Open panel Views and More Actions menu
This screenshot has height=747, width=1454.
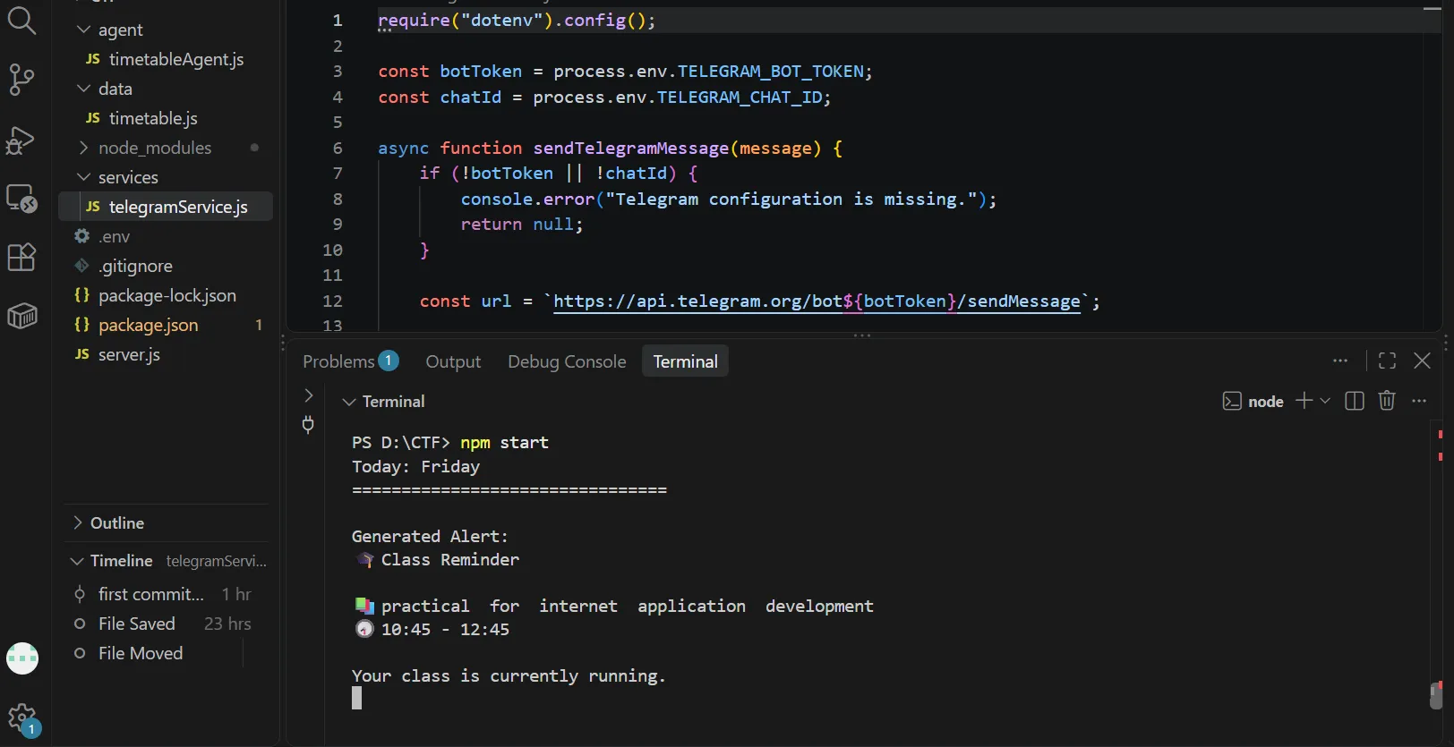click(1340, 361)
